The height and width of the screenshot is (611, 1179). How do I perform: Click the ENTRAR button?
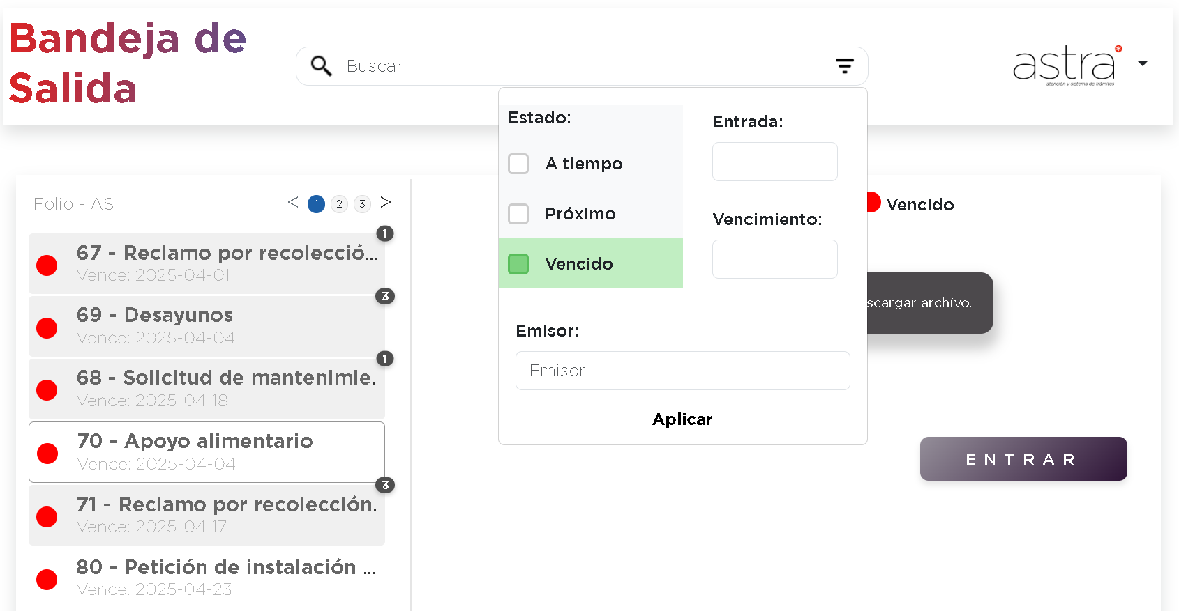1023,459
